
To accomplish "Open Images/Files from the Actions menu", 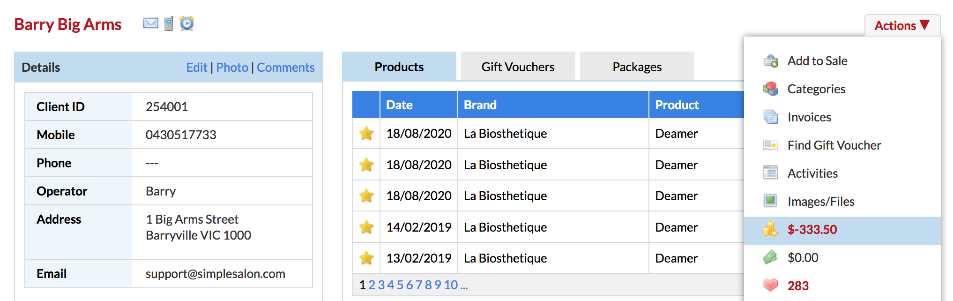I will (842, 202).
